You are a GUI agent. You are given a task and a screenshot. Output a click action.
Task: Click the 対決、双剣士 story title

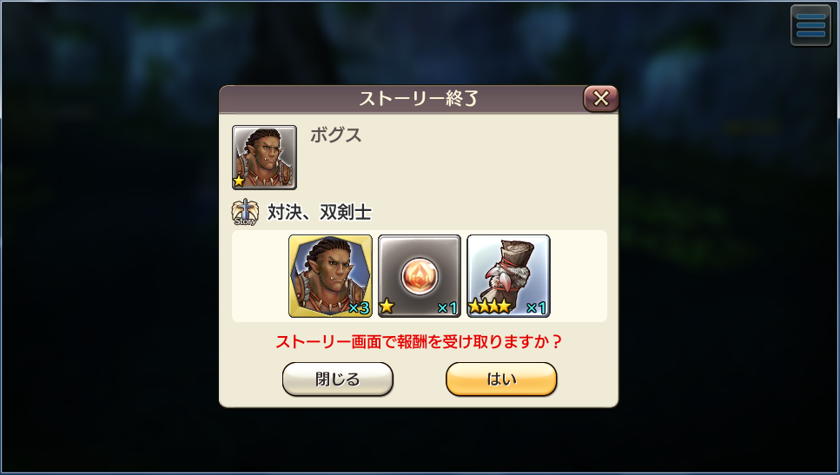(320, 213)
